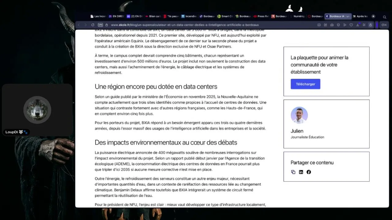Click heading 'Des impacts environnementaux au cœur des débats'
The width and height of the screenshot is (392, 220).
click(166, 142)
